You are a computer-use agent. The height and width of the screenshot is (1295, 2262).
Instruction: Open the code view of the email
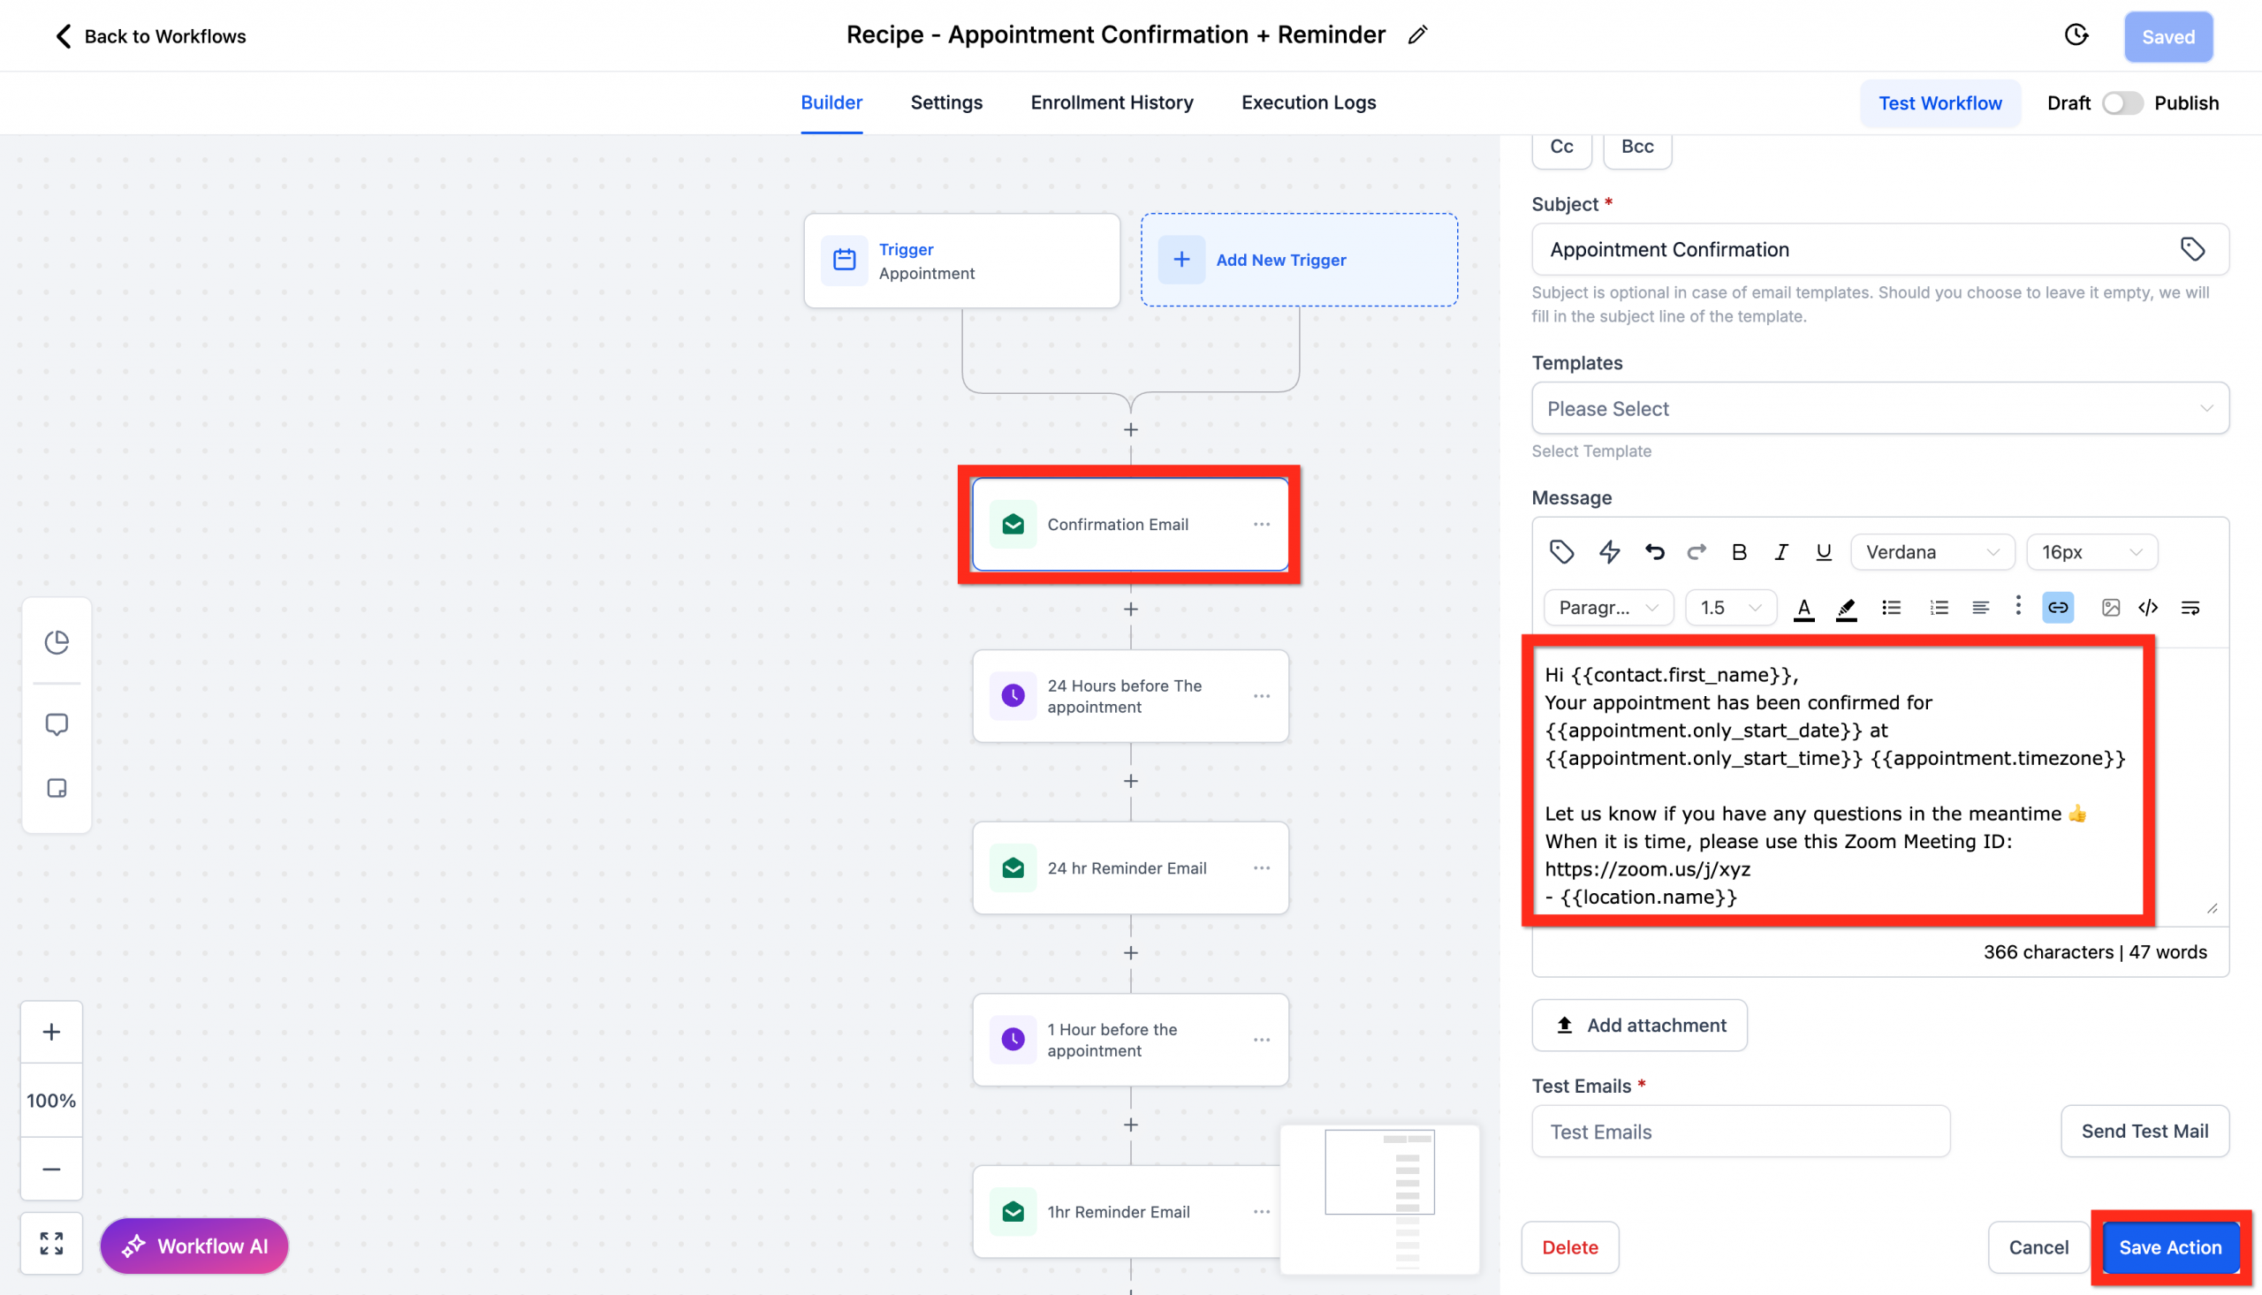[2148, 608]
